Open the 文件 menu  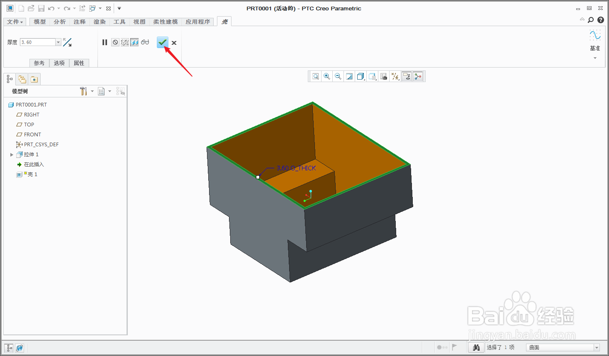pos(15,22)
